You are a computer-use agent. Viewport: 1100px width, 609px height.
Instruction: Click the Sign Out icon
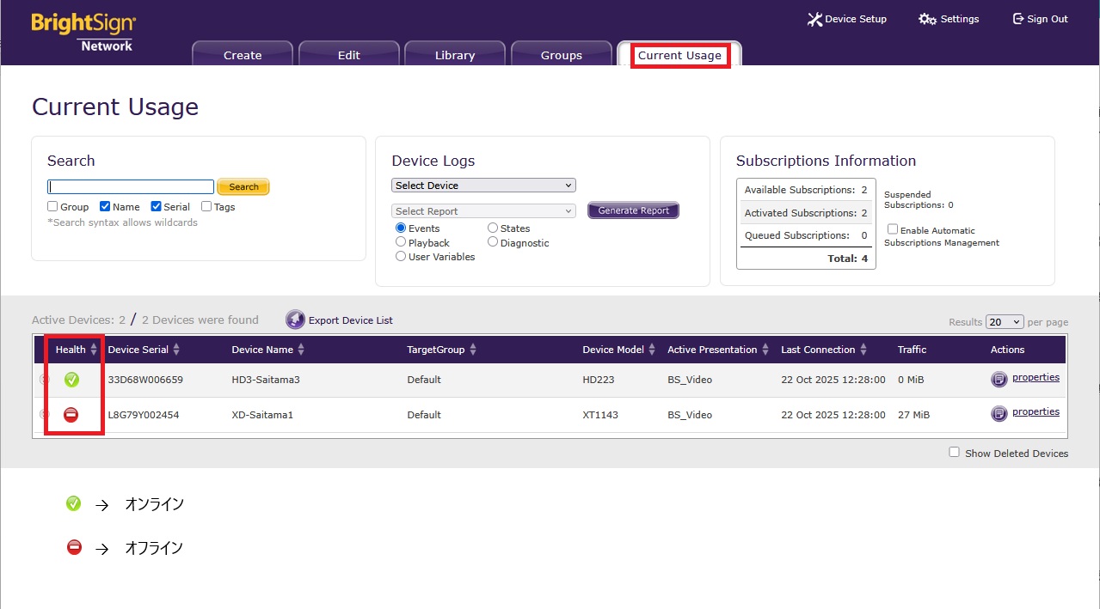[x=1017, y=19]
